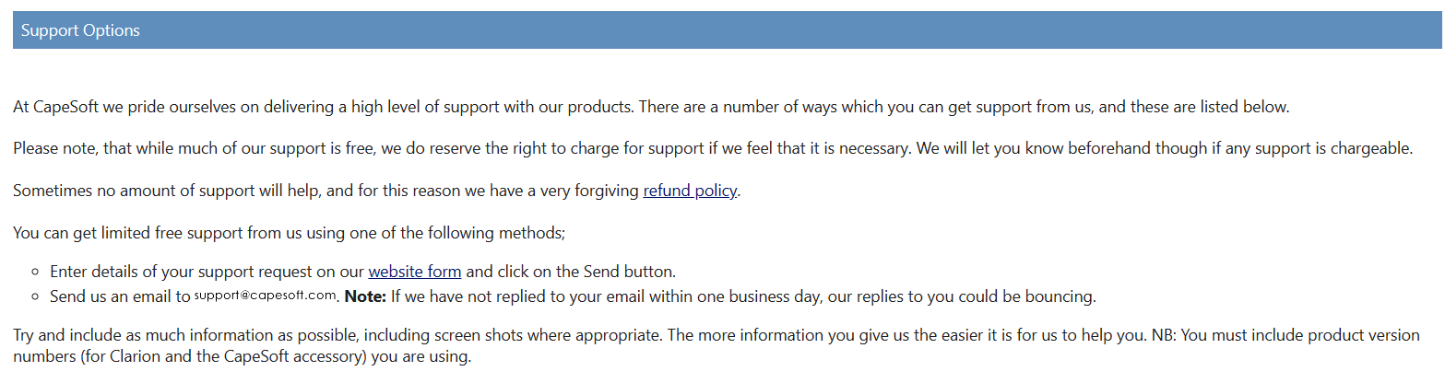Image resolution: width=1445 pixels, height=383 pixels.
Task: Open the "website form" link
Action: [415, 272]
